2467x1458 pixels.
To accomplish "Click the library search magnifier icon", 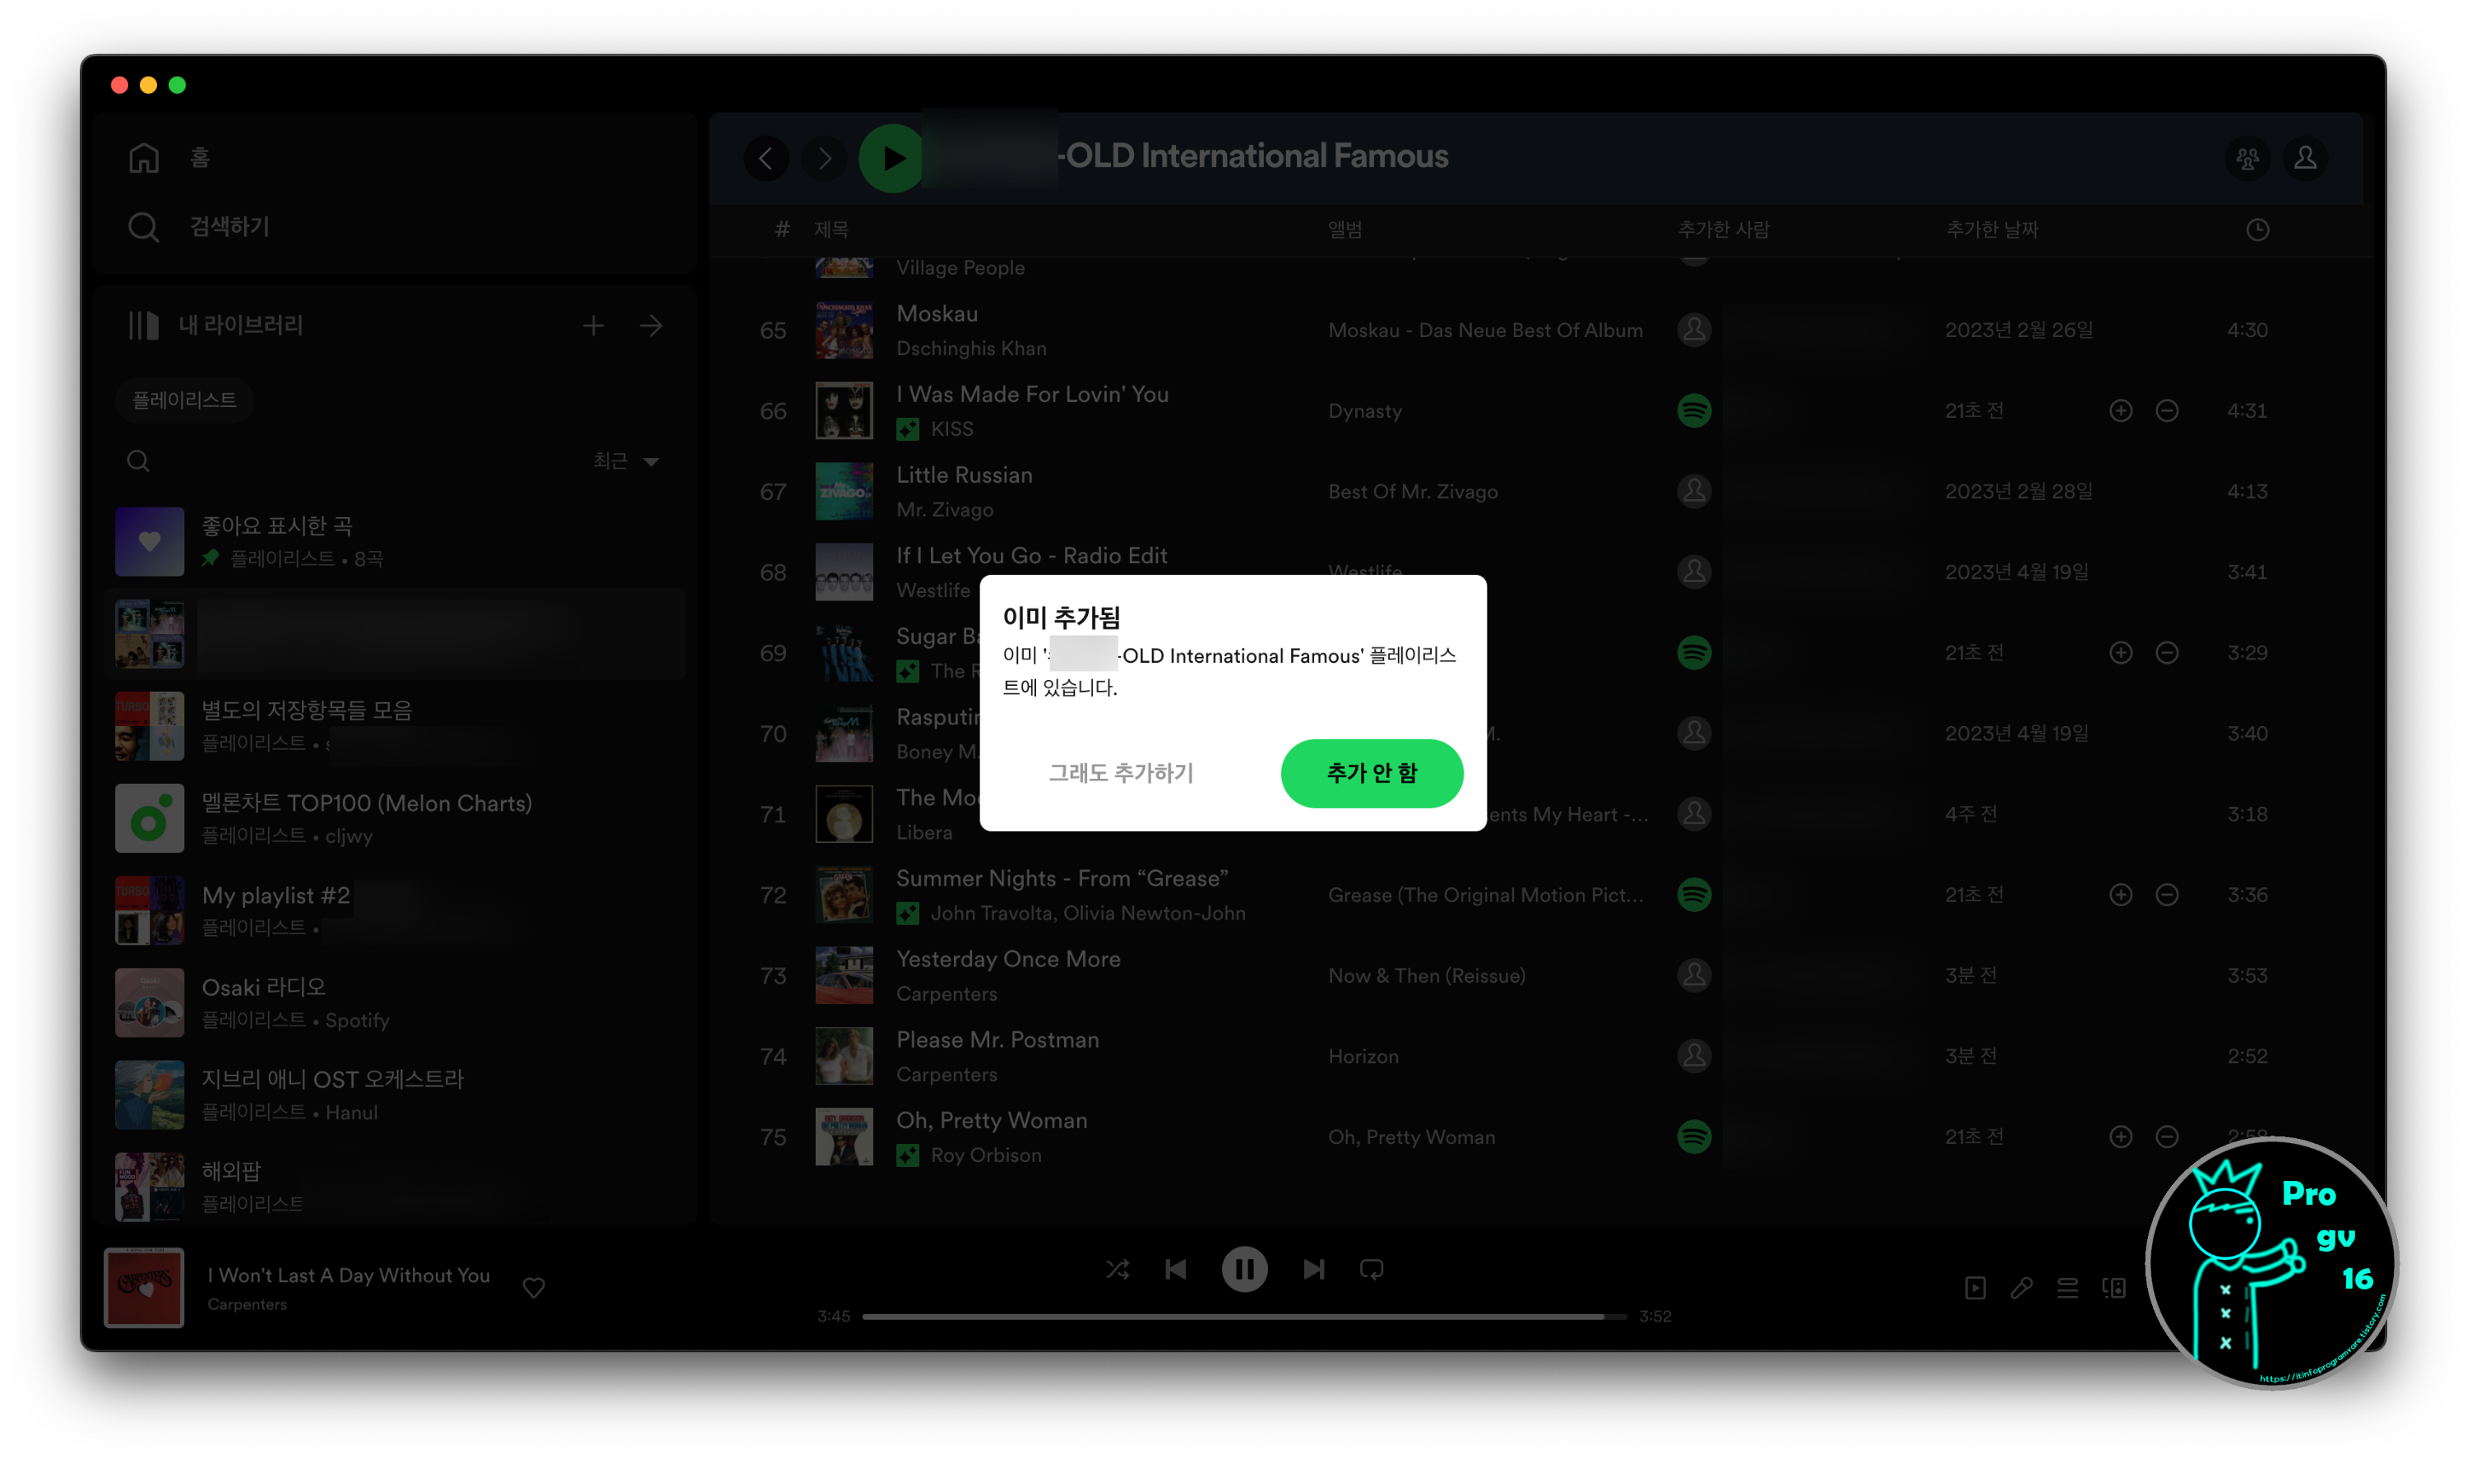I will pyautogui.click(x=138, y=461).
